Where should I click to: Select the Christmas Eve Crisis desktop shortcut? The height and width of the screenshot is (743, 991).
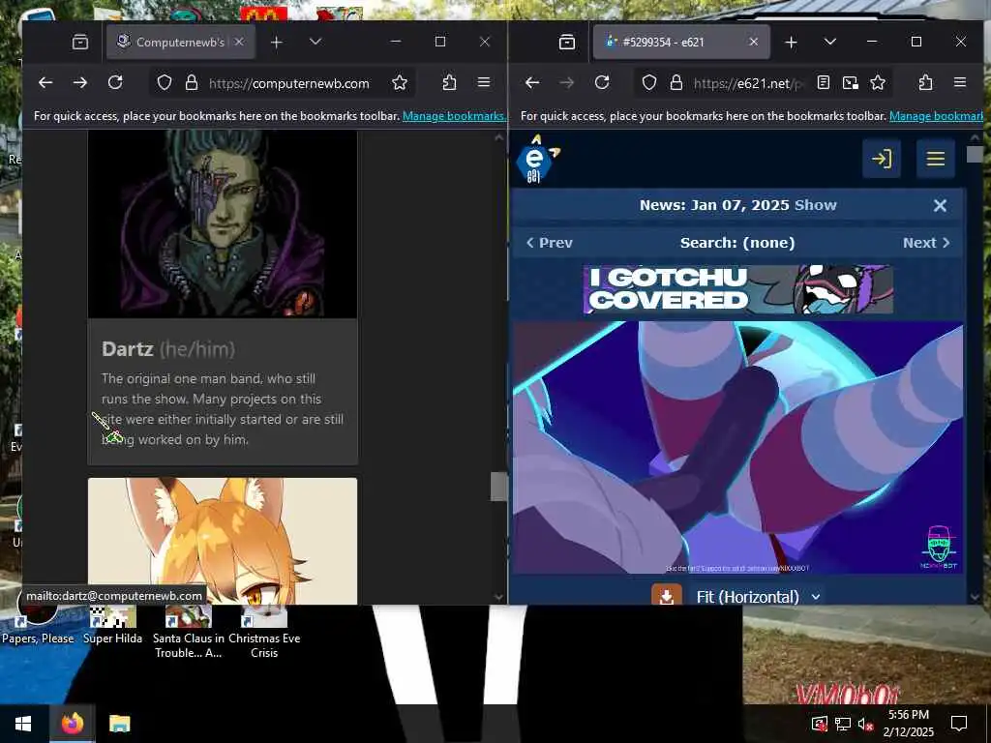[x=264, y=632]
